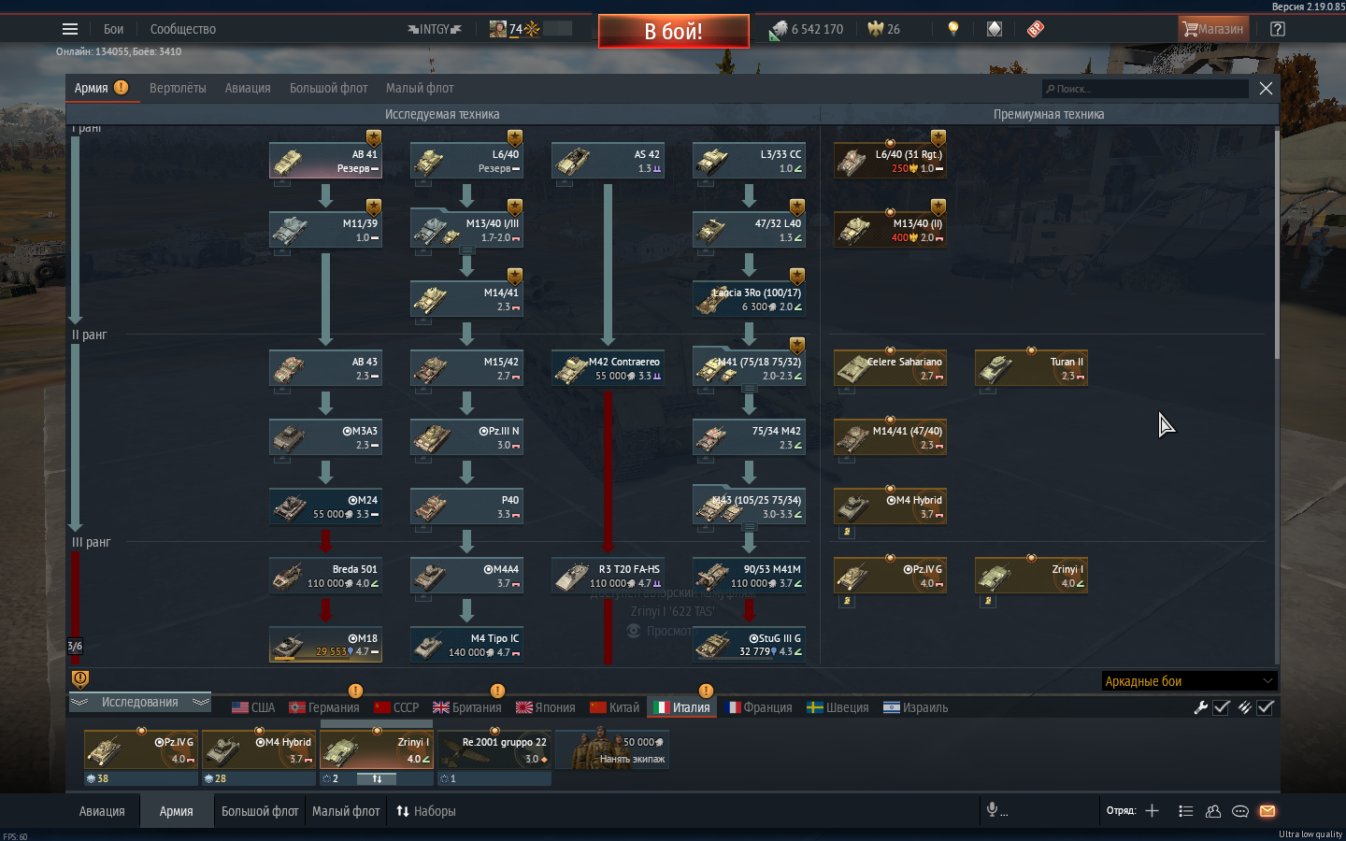Open the INTGY squadron emblem
1346x841 pixels.
(435, 29)
